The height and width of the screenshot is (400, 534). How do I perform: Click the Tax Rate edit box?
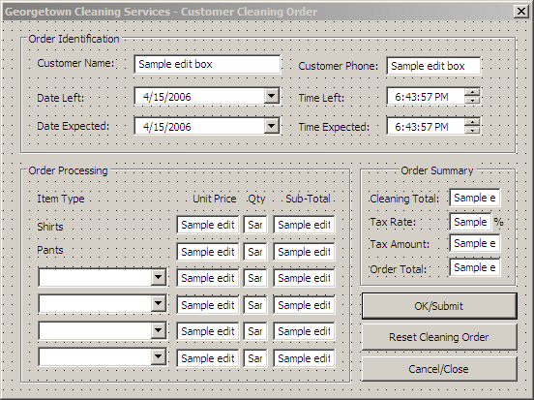point(470,222)
